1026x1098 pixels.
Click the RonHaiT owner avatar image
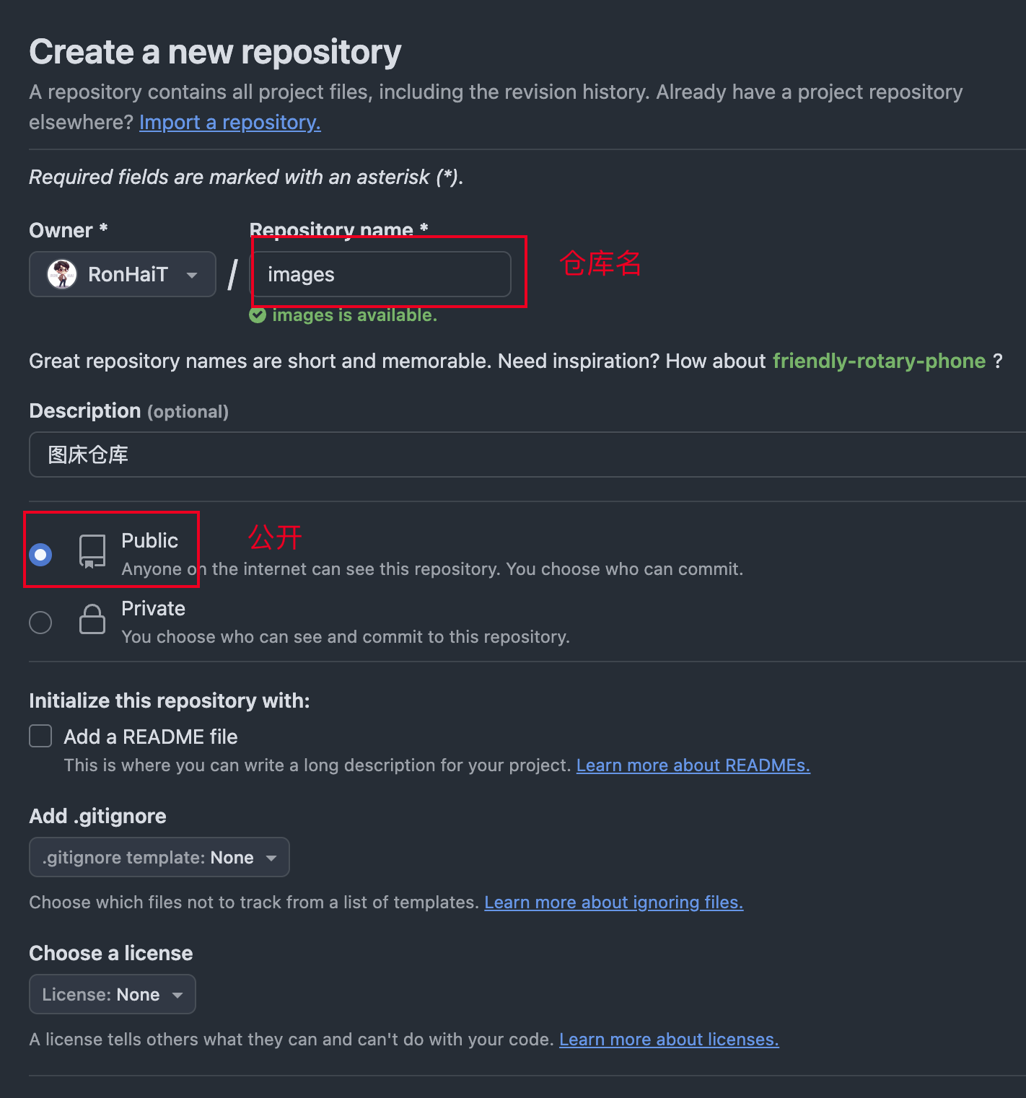(x=62, y=274)
